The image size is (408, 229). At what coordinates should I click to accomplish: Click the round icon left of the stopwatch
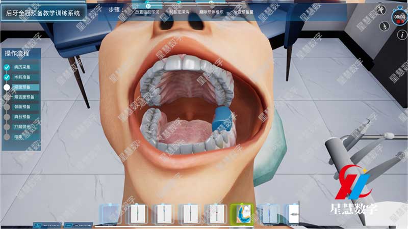380,9
